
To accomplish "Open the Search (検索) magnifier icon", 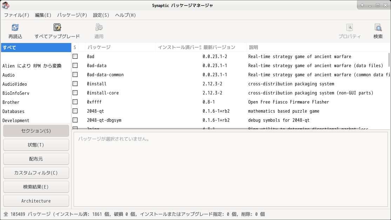I will pos(378,27).
